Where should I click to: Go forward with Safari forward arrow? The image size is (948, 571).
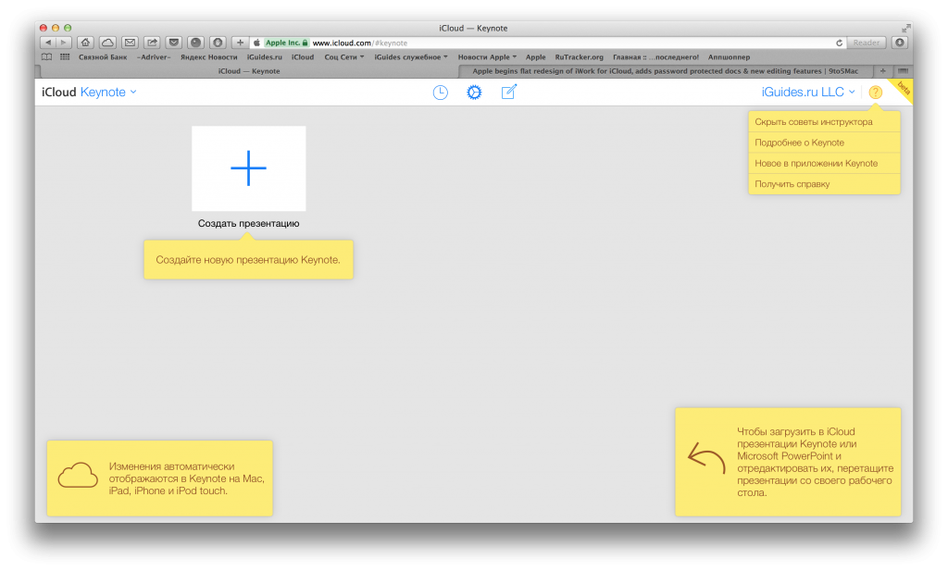tap(64, 43)
